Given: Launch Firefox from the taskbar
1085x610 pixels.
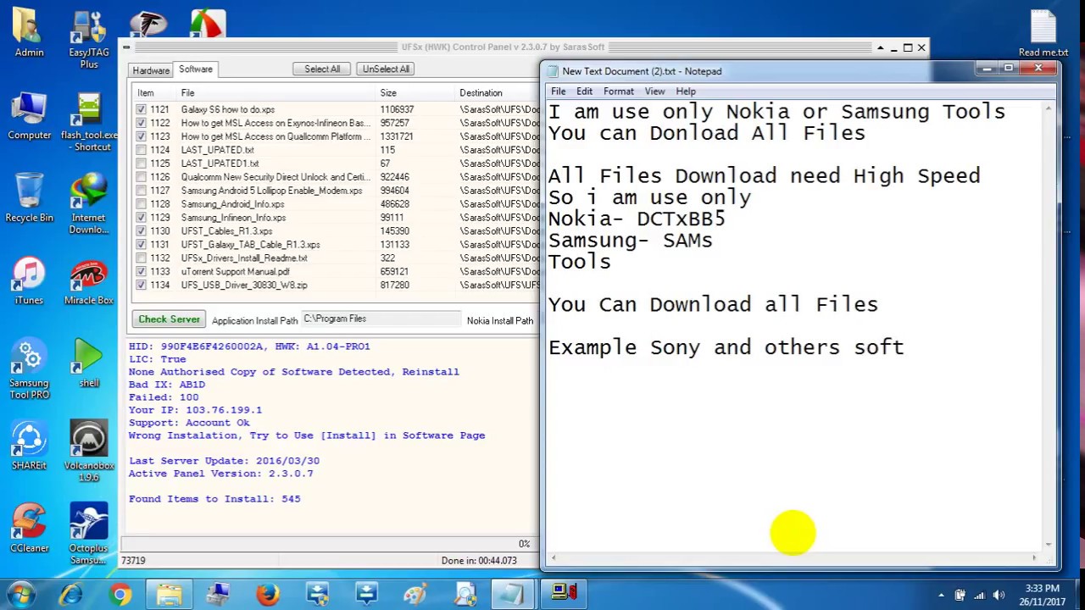Looking at the screenshot, I should [268, 595].
